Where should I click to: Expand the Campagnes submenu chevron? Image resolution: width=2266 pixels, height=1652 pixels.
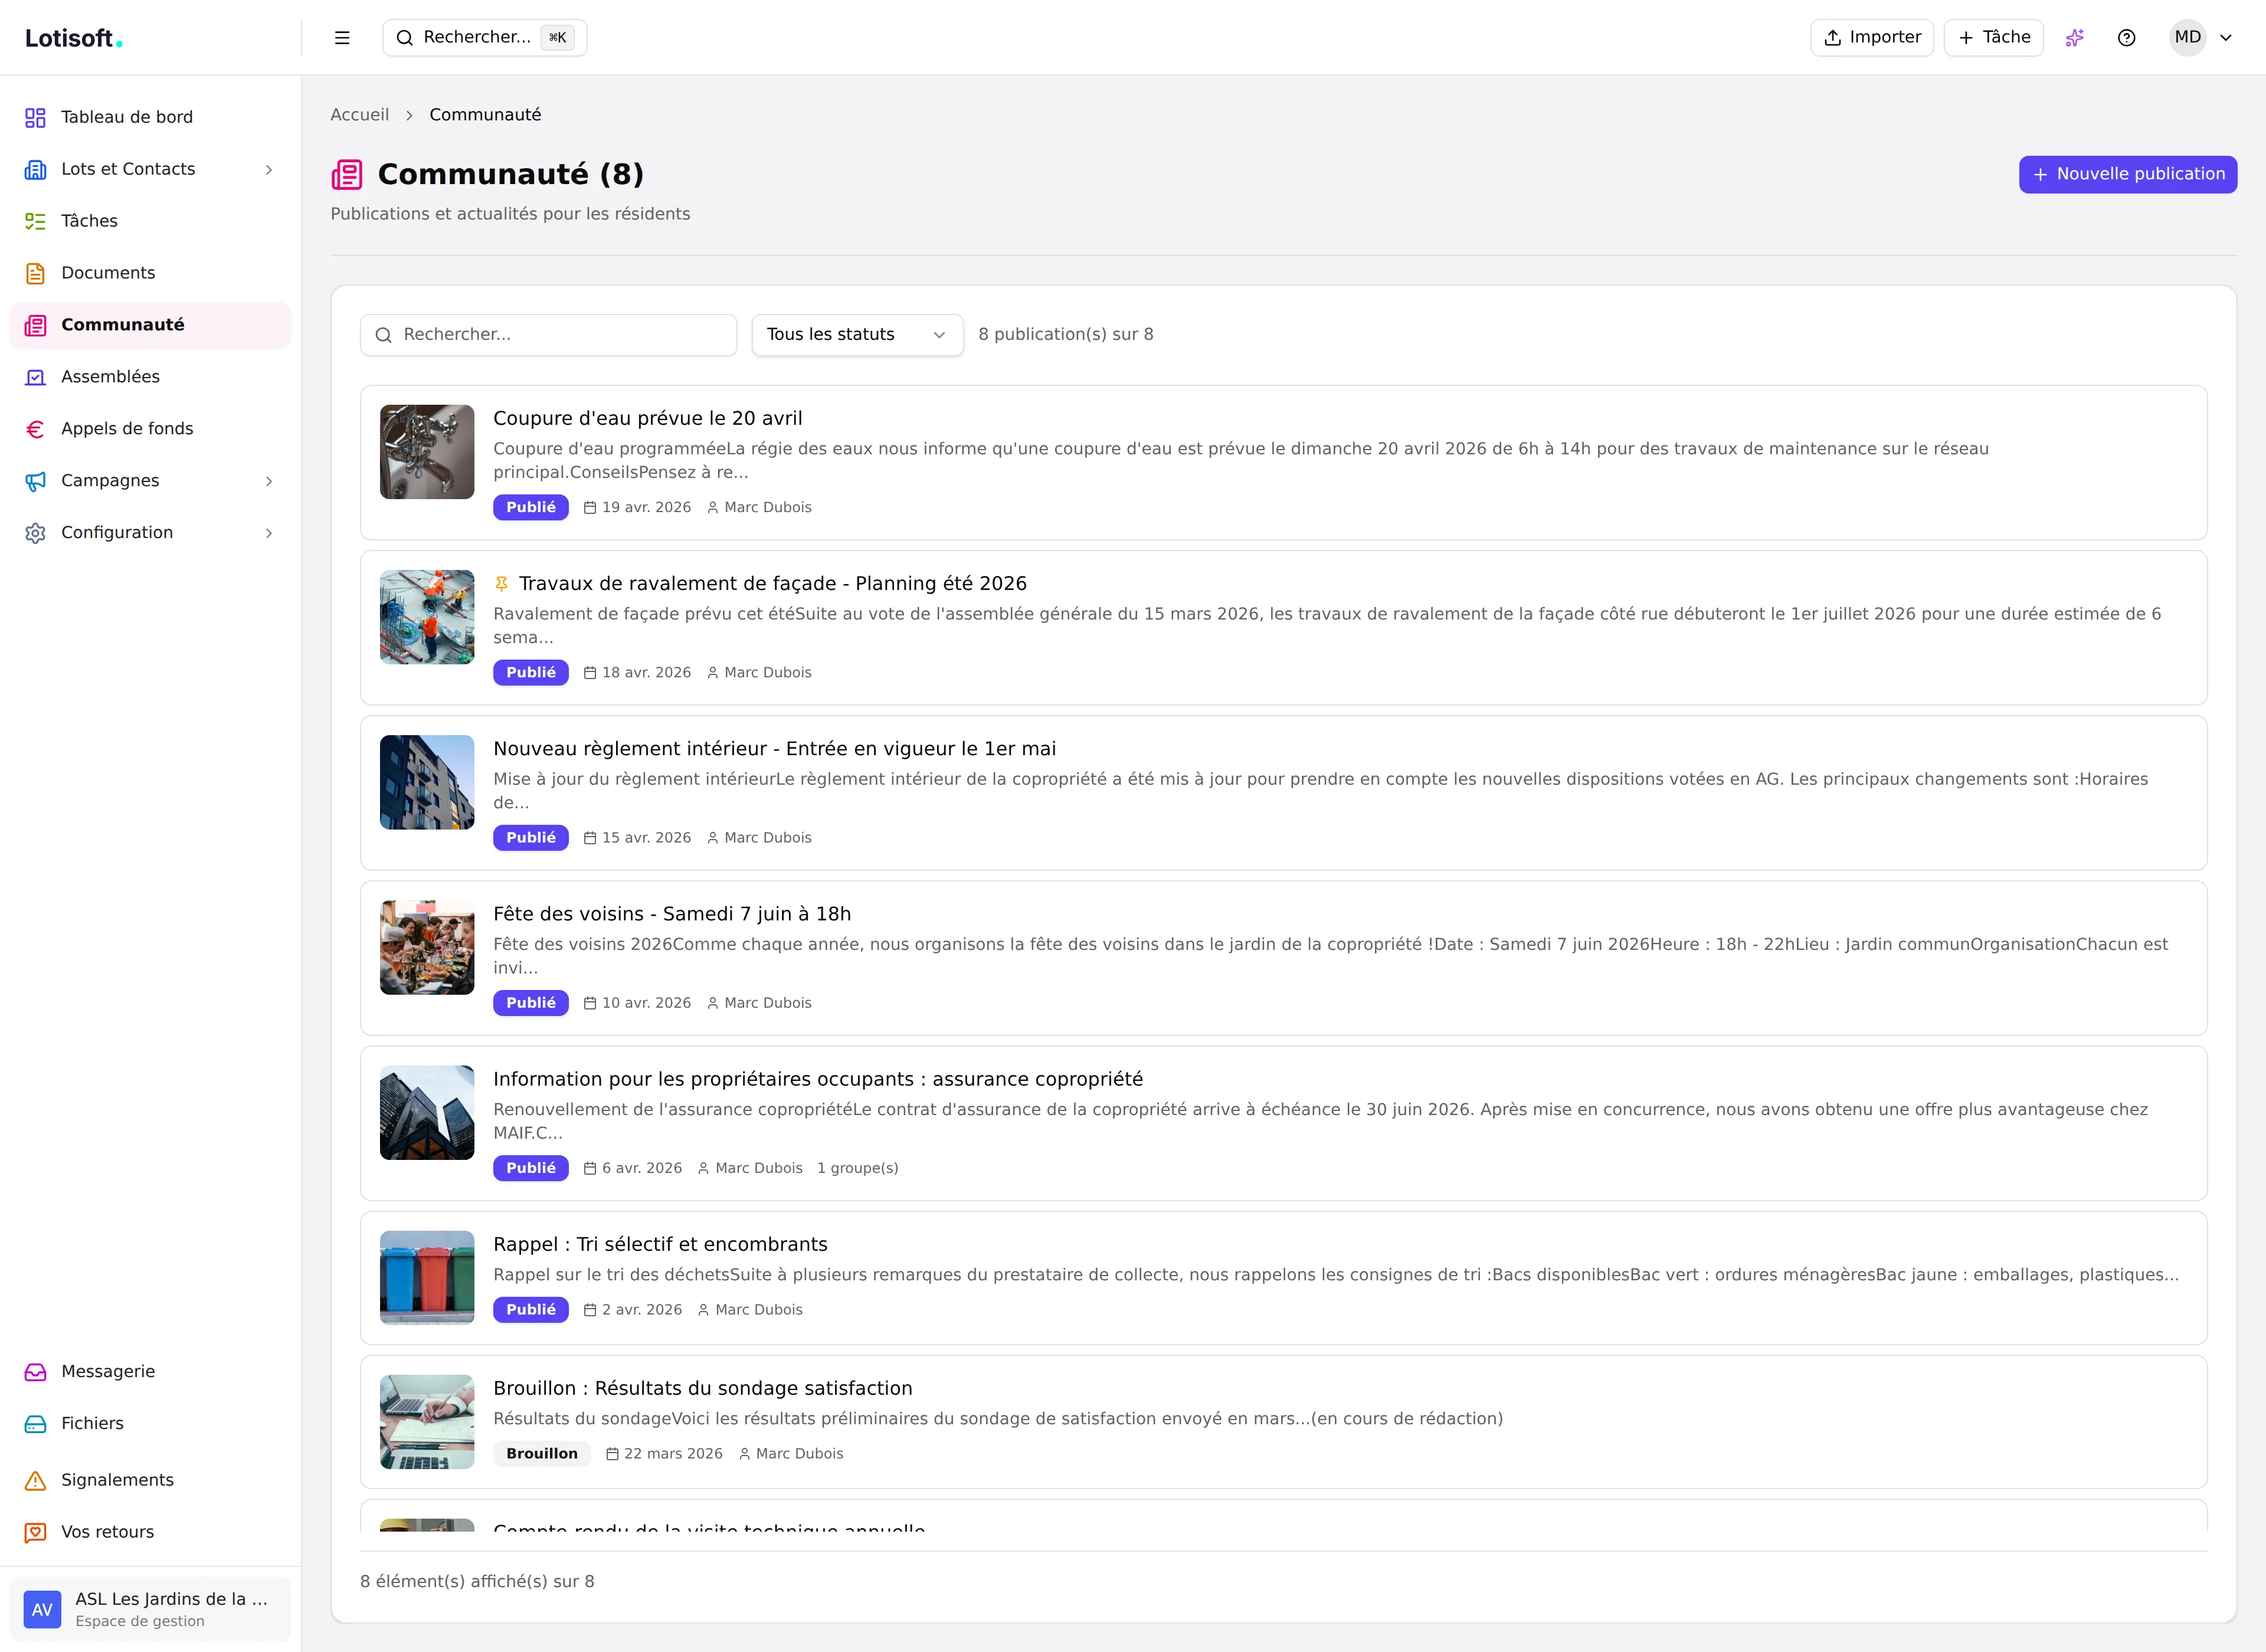(268, 481)
